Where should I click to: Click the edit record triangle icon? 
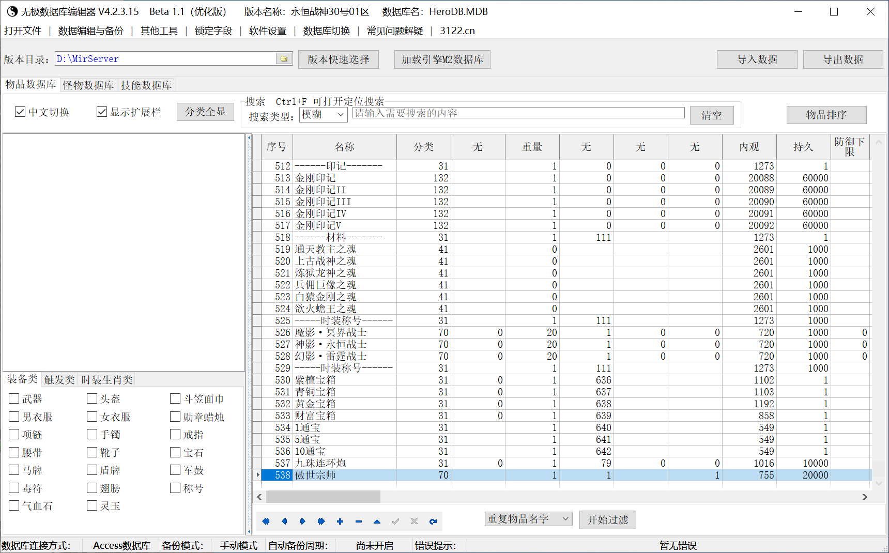point(377,521)
